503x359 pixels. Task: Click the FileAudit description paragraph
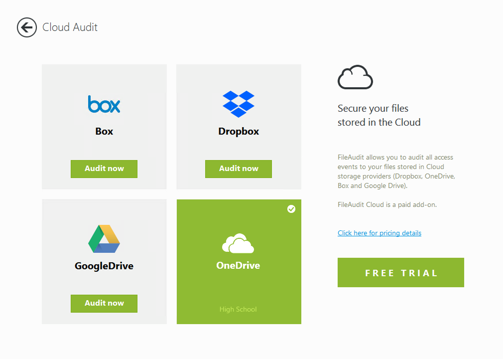(x=396, y=172)
